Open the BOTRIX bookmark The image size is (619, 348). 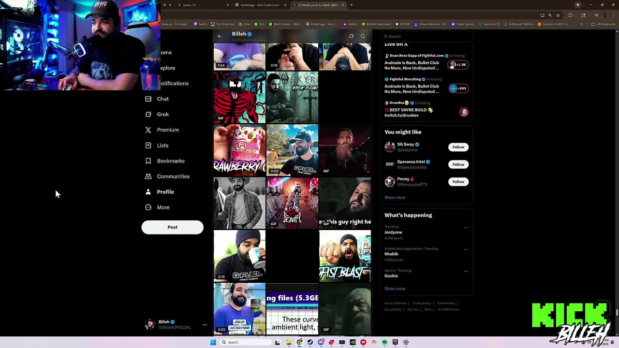tap(402, 24)
